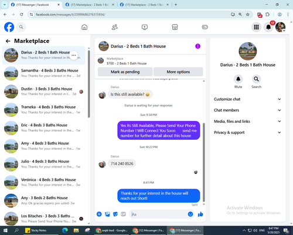Open the saqib lead Google taskbar window
Viewport: 293px width, 235px height.
[112, 230]
